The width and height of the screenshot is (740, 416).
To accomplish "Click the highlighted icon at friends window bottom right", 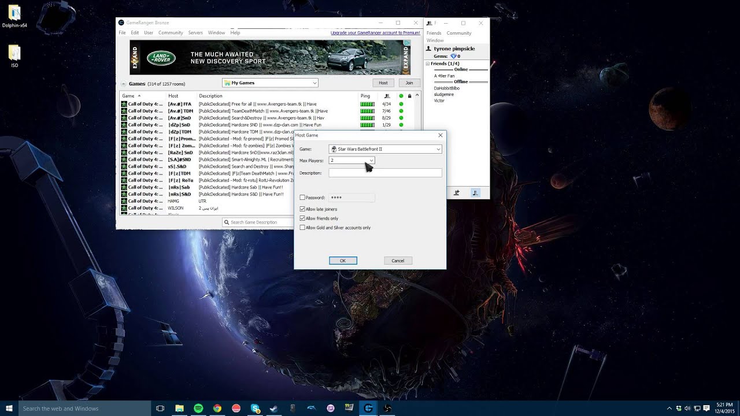I will point(475,193).
